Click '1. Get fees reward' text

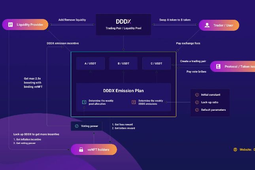click(x=122, y=125)
